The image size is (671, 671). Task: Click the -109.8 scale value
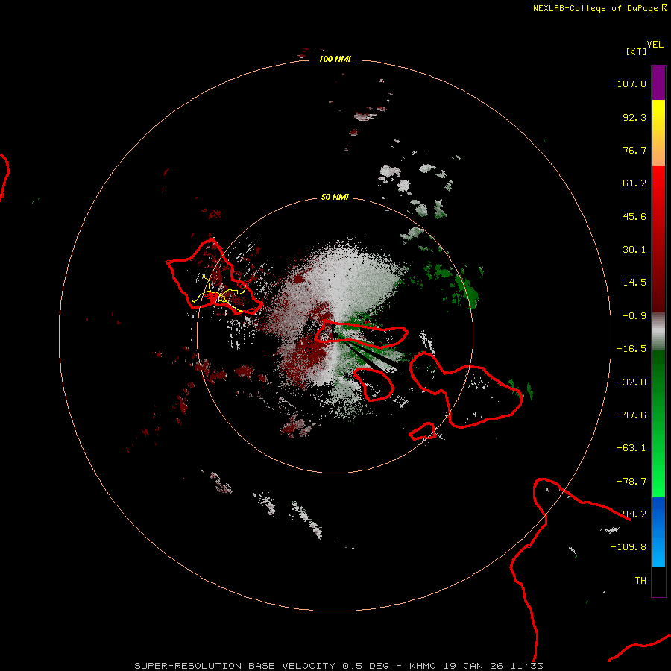click(x=629, y=547)
